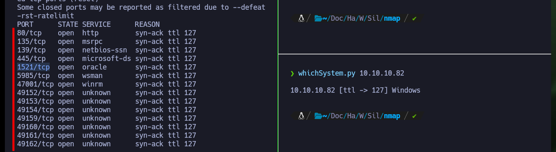Click the 80/tcp port entry
The image size is (556, 152).
click(x=29, y=33)
